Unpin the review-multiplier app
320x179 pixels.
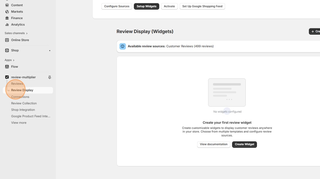tap(49, 77)
